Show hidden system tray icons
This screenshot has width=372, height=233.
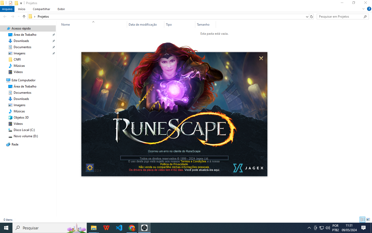pos(309,228)
